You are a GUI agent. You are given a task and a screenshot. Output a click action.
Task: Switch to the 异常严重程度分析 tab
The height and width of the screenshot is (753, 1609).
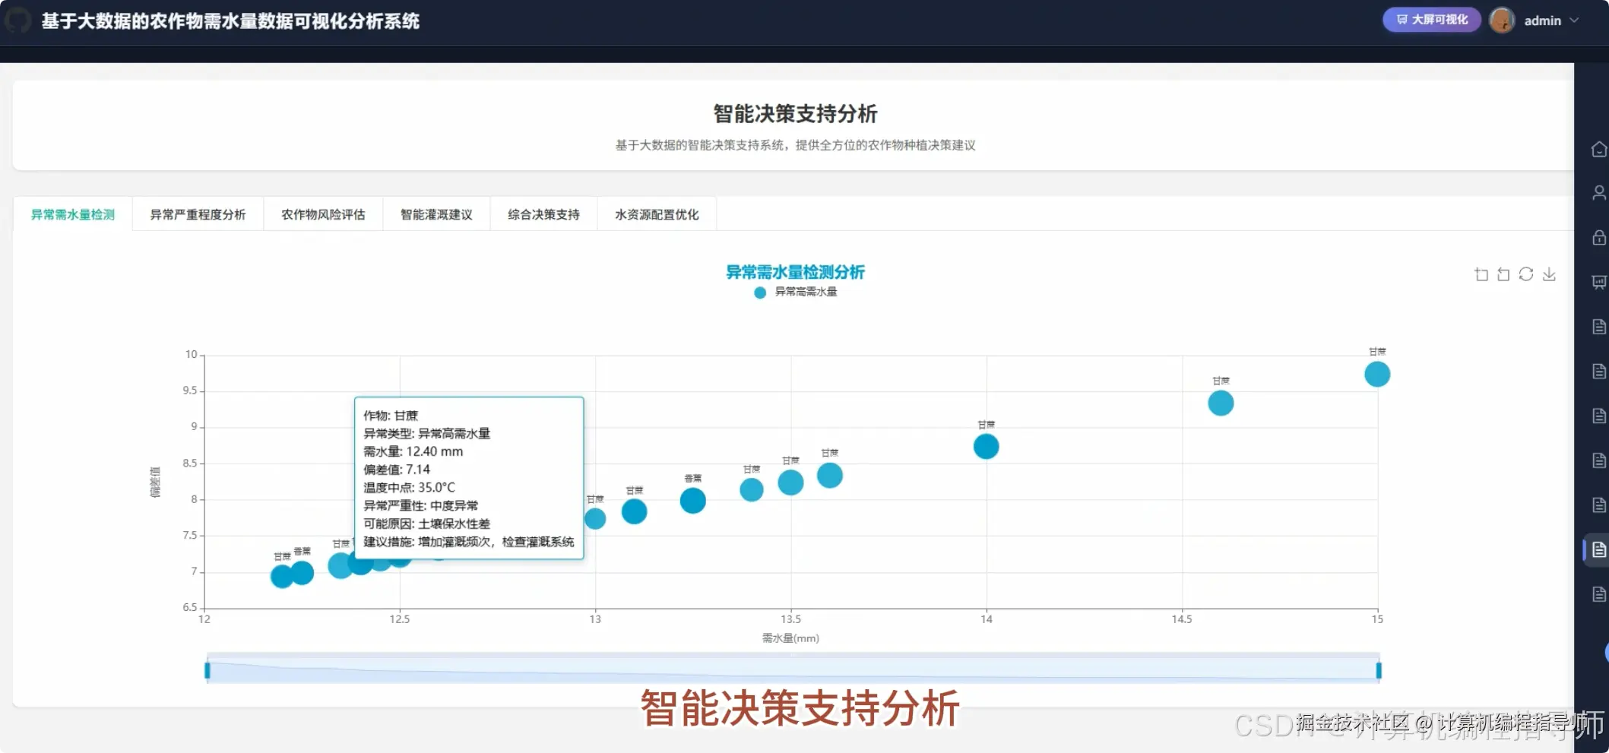click(x=198, y=214)
